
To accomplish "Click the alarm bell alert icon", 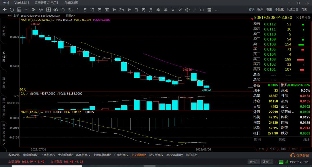I will click(63, 10).
